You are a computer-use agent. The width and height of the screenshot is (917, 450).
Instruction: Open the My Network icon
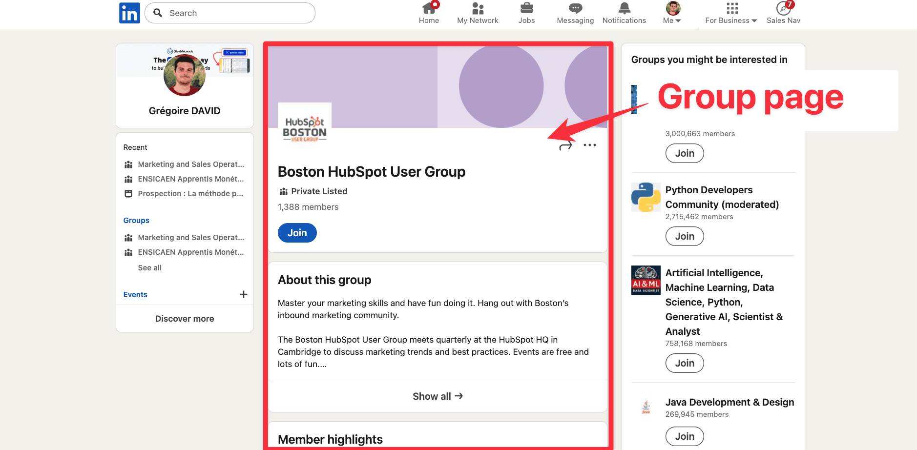(477, 8)
